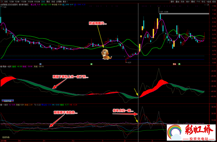Select the 60分钟 period tab
217x142 pixels.
coord(37,2)
